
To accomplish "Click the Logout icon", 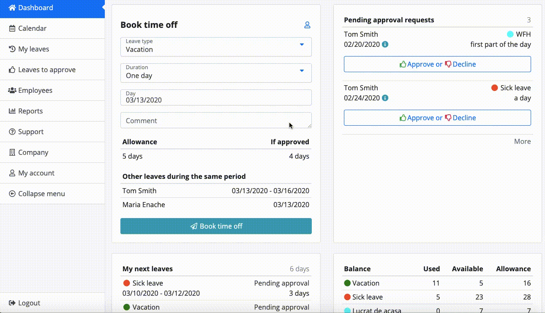I will pyautogui.click(x=12, y=303).
